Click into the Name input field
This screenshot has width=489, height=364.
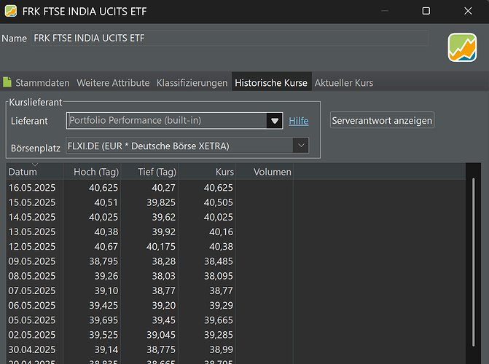coord(230,38)
